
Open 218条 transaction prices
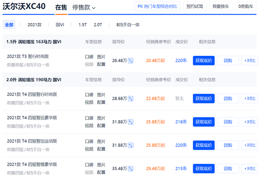click(181, 122)
